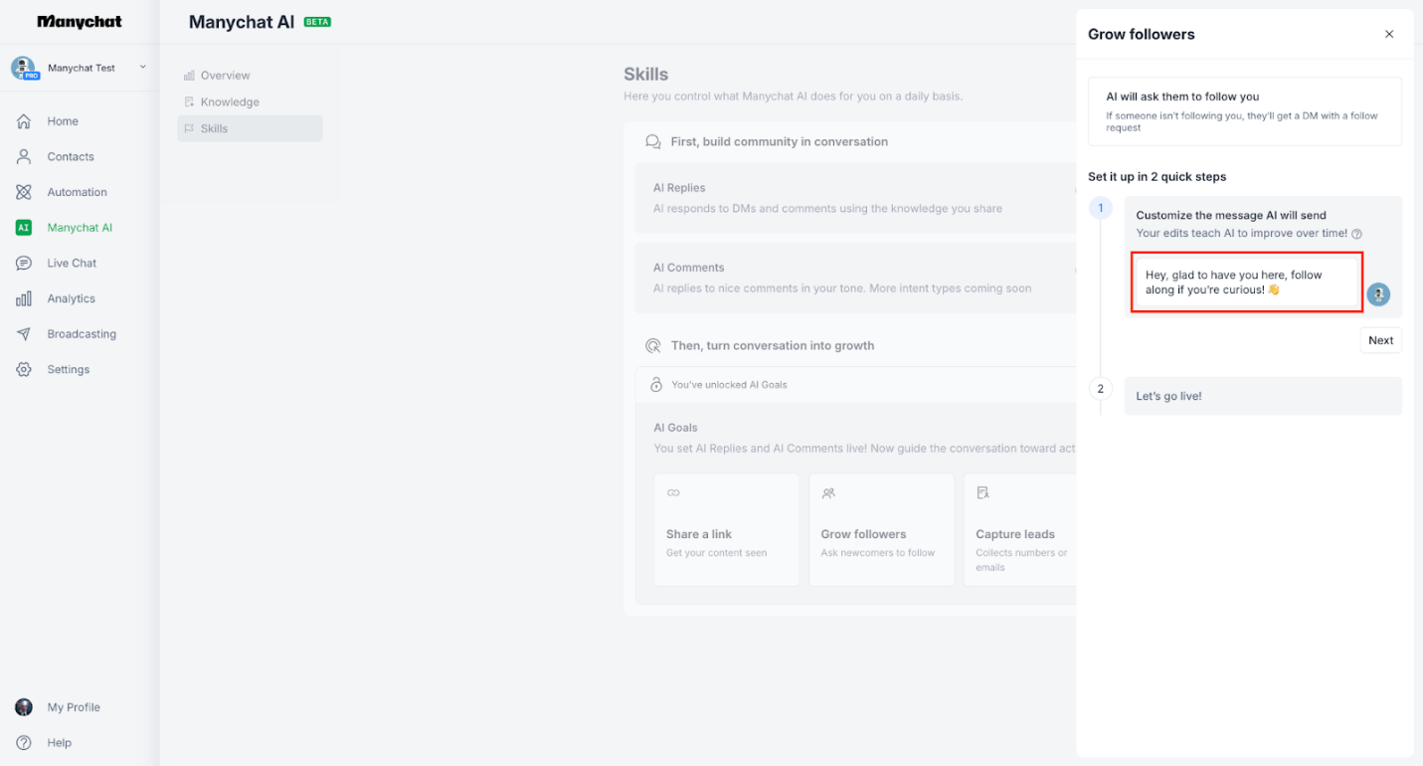Click the Next button in the Grow followers panel
The image size is (1423, 766).
point(1380,339)
